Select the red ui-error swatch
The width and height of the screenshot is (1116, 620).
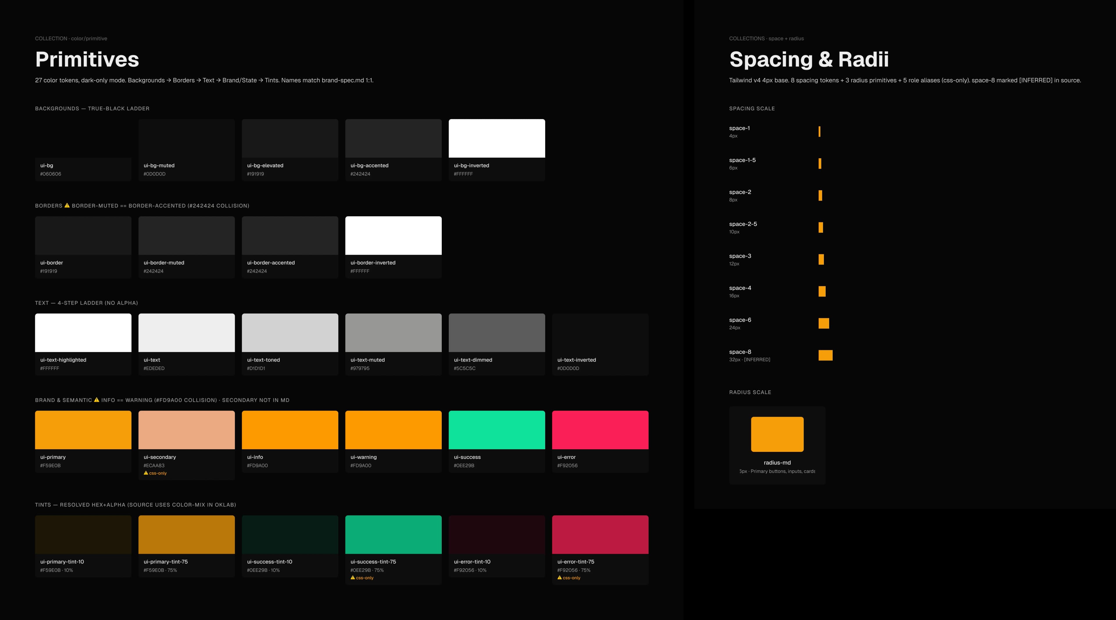click(600, 430)
